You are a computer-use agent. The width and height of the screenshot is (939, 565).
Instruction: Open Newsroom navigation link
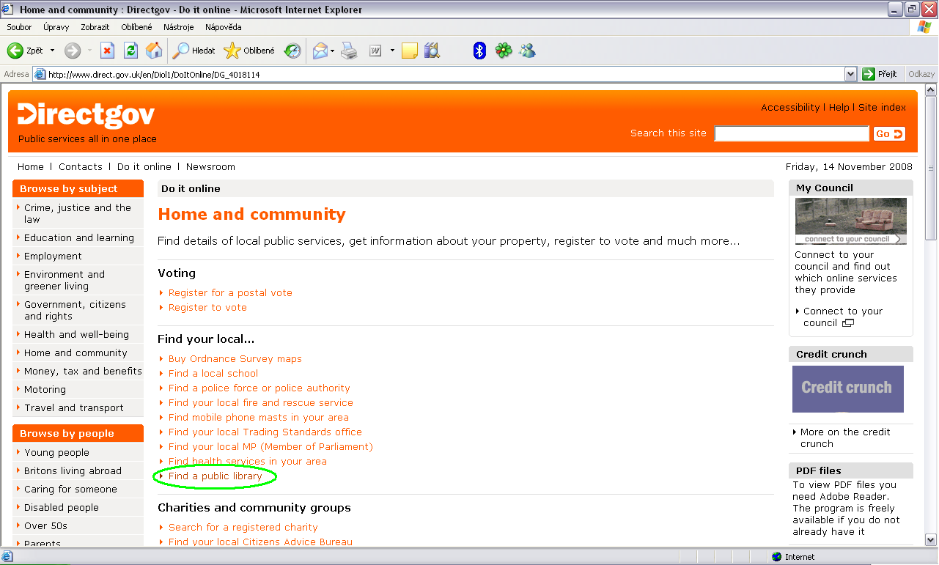[x=210, y=166]
